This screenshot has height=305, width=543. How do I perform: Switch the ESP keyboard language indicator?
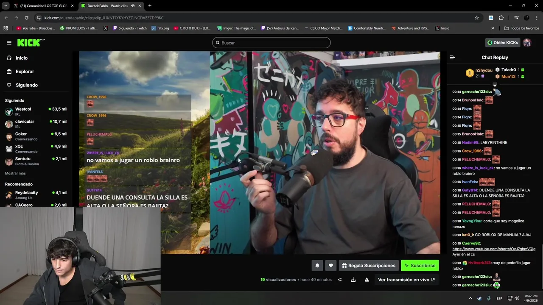(x=499, y=298)
